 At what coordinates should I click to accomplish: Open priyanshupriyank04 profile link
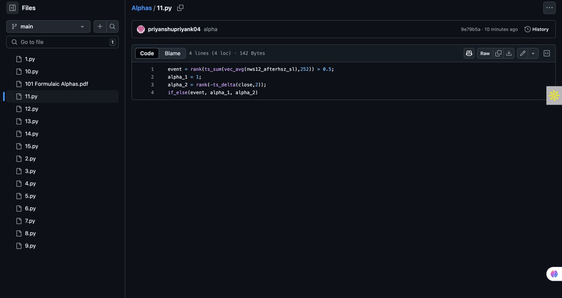174,29
